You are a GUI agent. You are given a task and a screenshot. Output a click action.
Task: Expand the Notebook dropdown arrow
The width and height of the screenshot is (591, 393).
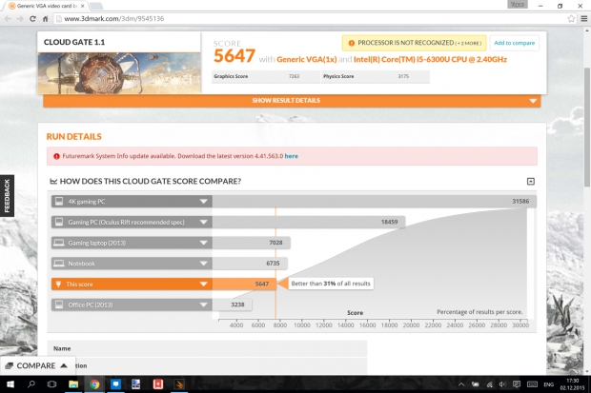[x=203, y=264]
